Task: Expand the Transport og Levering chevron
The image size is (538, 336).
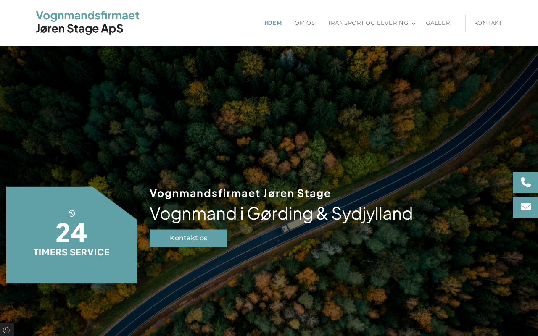Action: click(414, 24)
